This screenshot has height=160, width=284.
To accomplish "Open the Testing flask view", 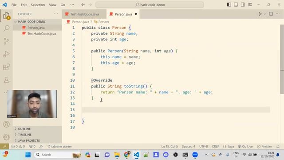I will (x=6, y=80).
